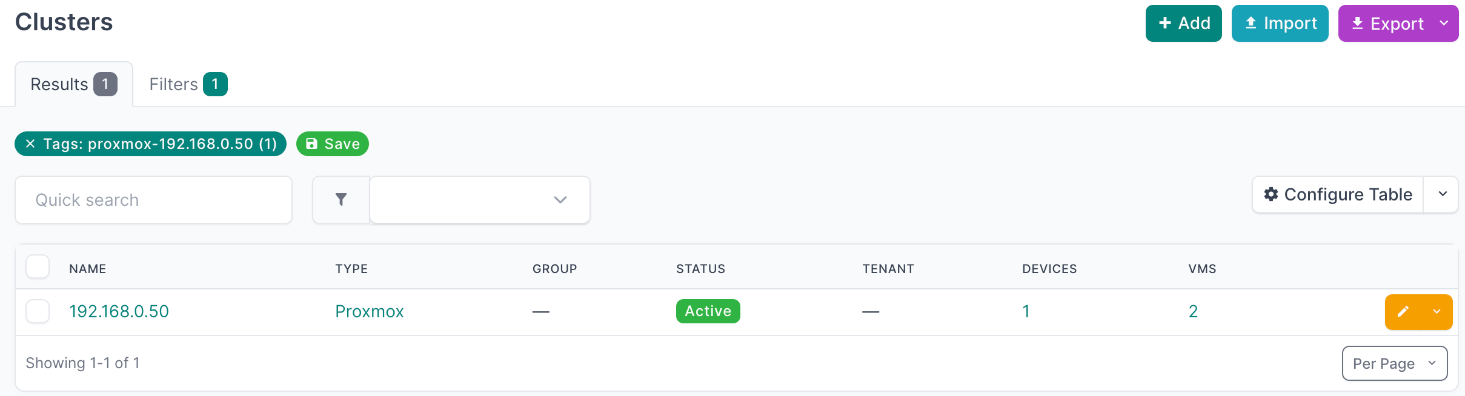Click the download icon on Export button
1465x396 pixels.
tap(1358, 23)
